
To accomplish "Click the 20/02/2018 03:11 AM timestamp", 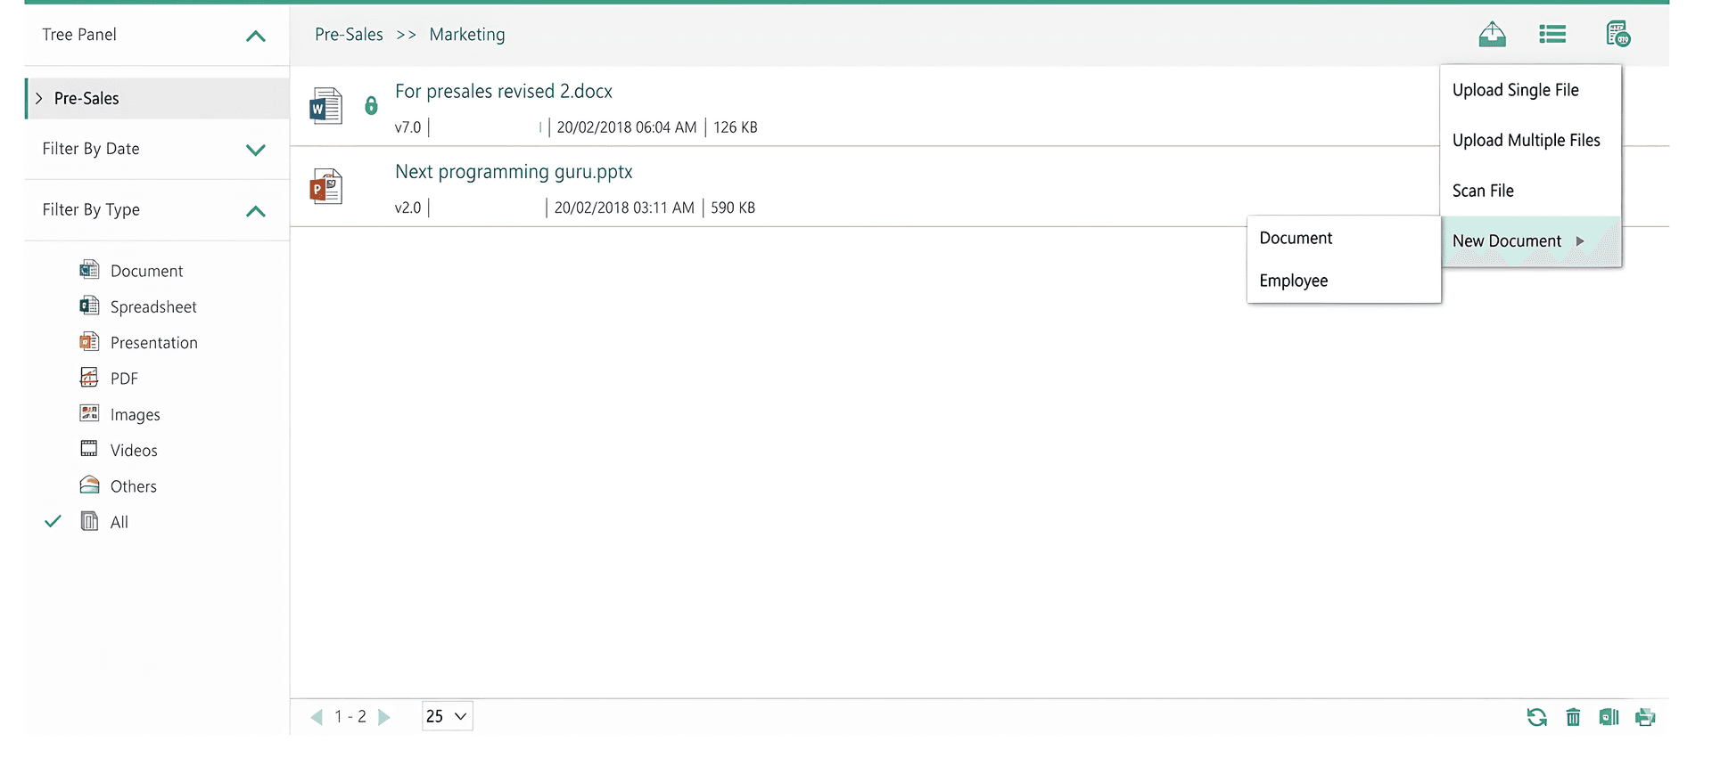I will pos(624,208).
